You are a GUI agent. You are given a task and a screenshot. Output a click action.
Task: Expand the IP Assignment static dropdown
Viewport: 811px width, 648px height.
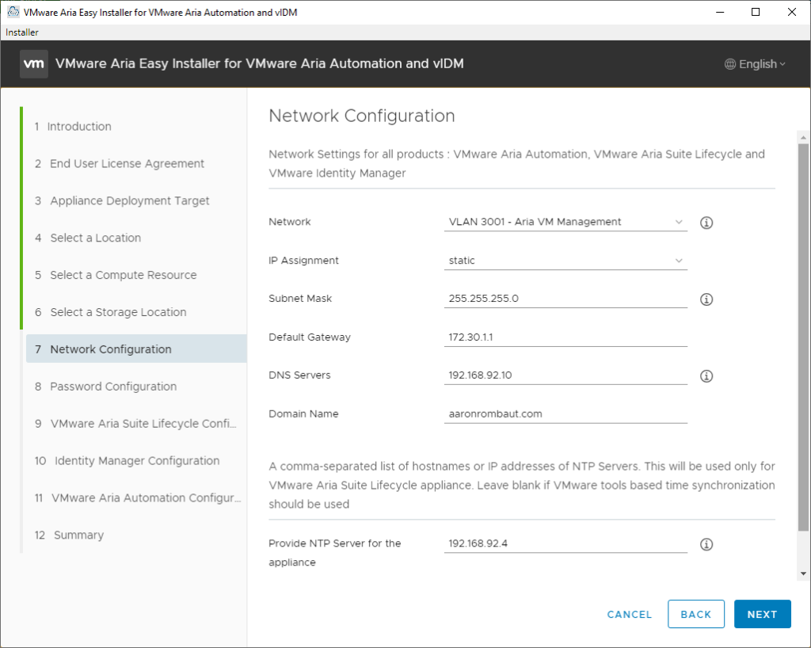565,261
